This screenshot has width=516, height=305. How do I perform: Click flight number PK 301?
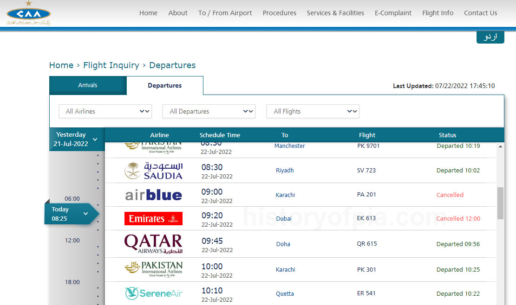[x=366, y=270]
